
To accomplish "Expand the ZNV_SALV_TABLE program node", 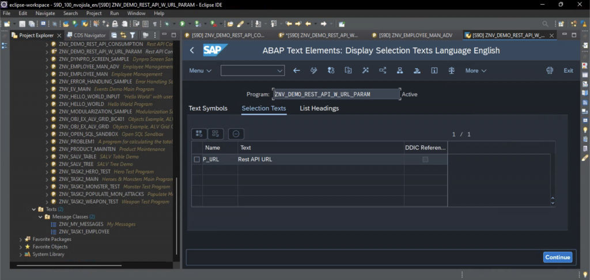I will (x=47, y=157).
